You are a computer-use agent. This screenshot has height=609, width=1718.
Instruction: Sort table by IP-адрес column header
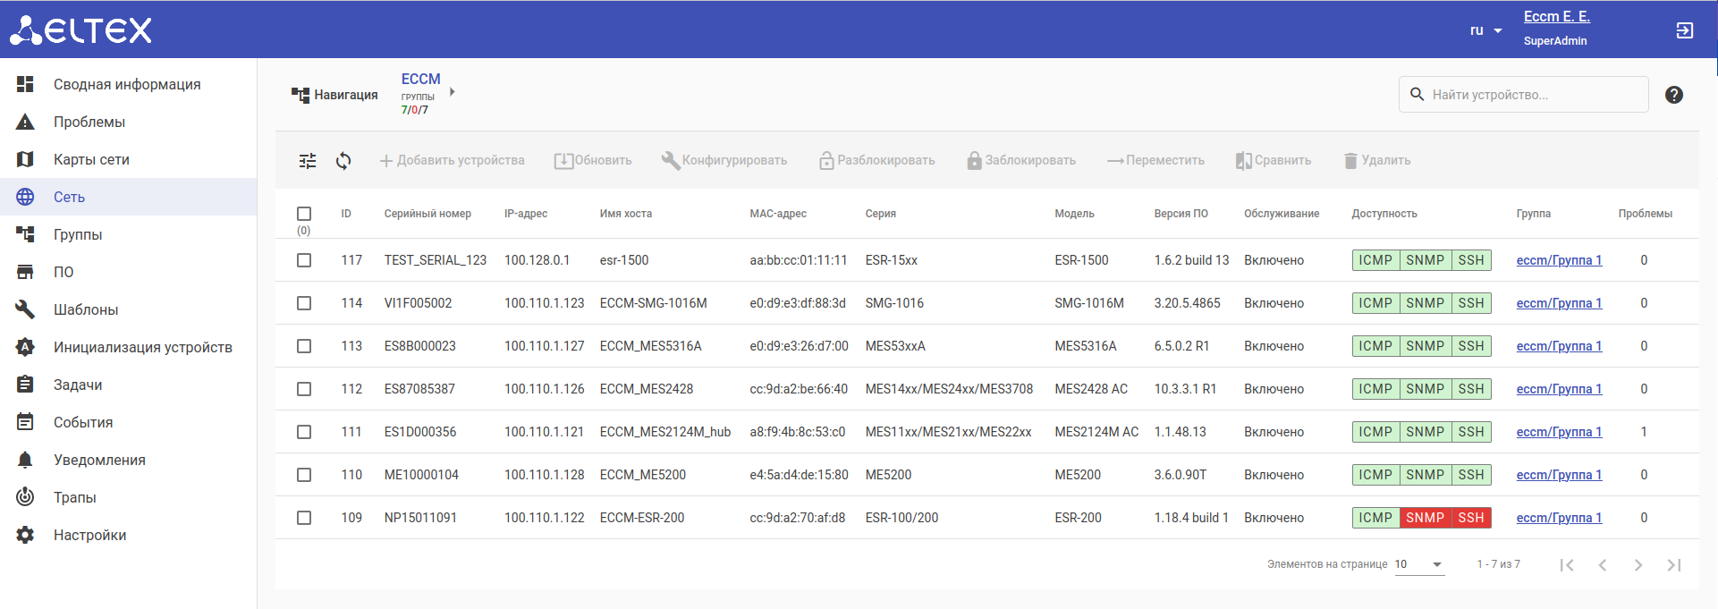click(x=526, y=214)
